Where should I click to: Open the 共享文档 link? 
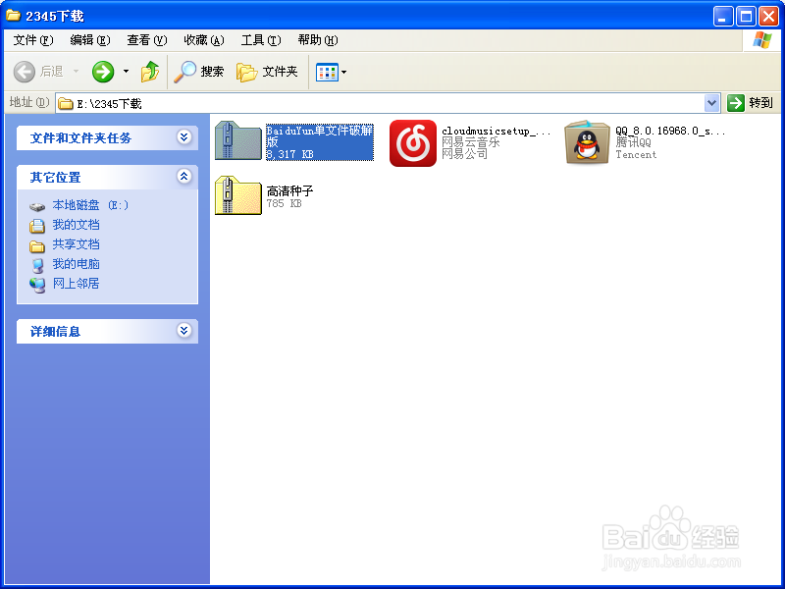click(77, 244)
